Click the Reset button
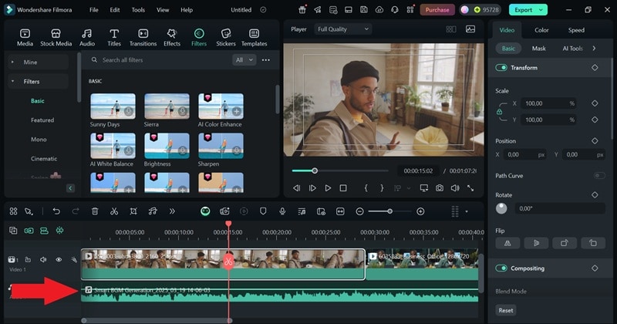Screen dimensions: 617x324 [506, 310]
